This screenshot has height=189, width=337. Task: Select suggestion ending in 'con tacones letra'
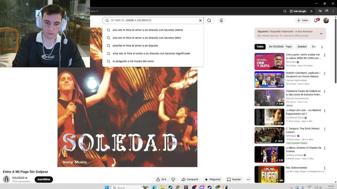point(153,38)
